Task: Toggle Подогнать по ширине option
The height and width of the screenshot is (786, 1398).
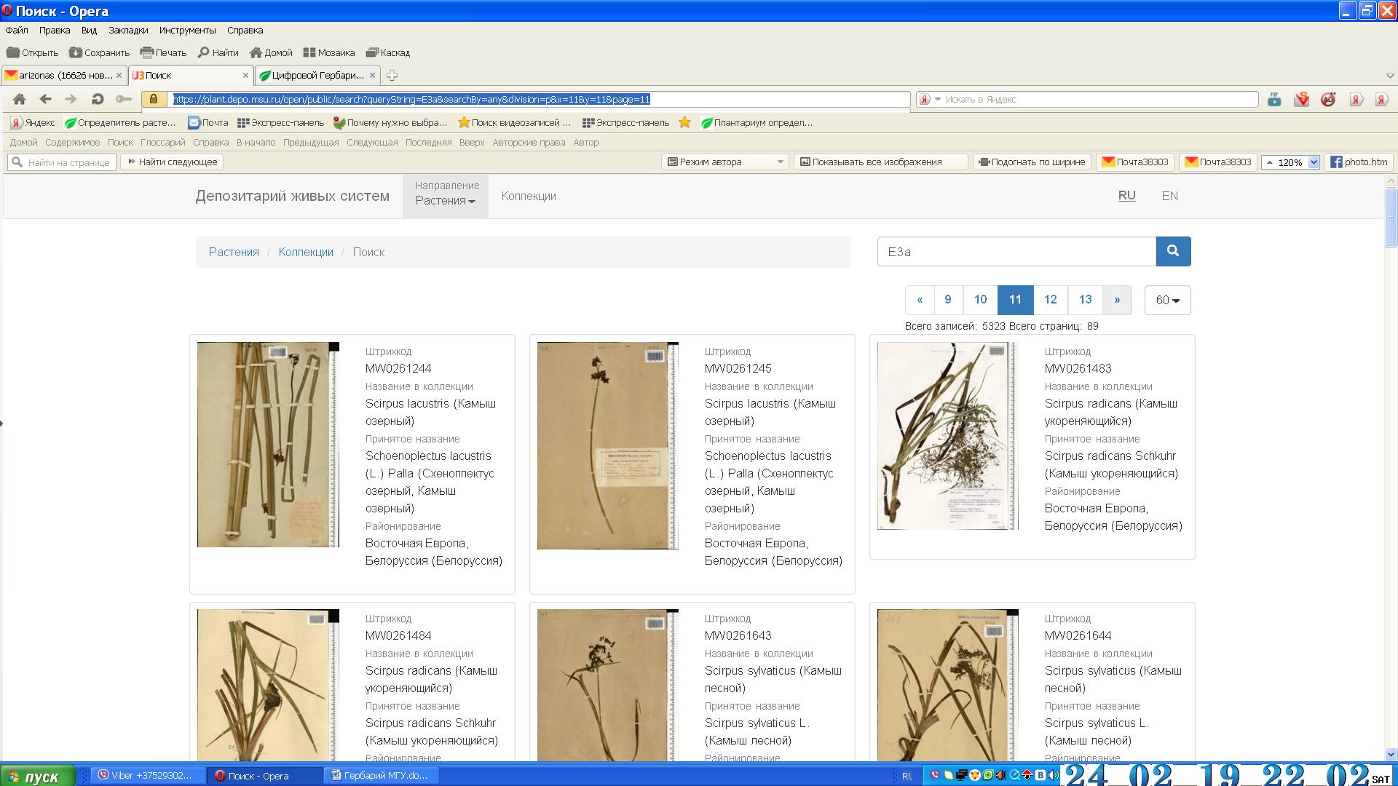Action: (1032, 162)
